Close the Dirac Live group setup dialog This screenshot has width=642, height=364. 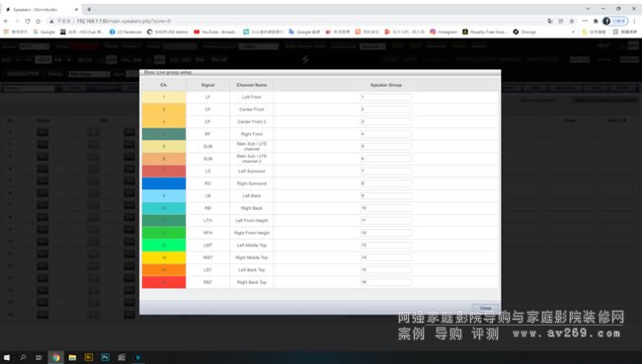(x=486, y=308)
